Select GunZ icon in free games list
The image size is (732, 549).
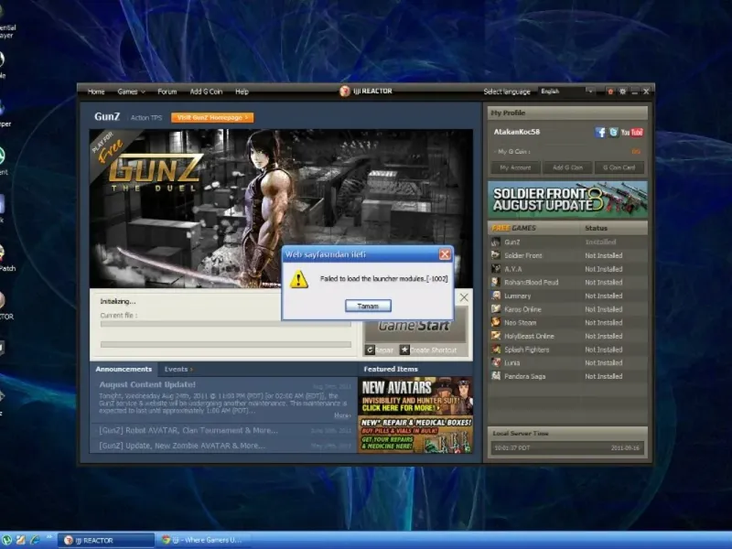tap(496, 242)
